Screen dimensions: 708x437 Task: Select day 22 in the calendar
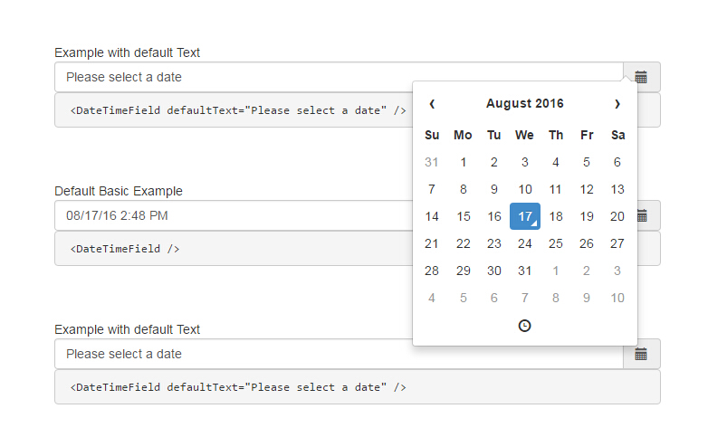pos(464,243)
